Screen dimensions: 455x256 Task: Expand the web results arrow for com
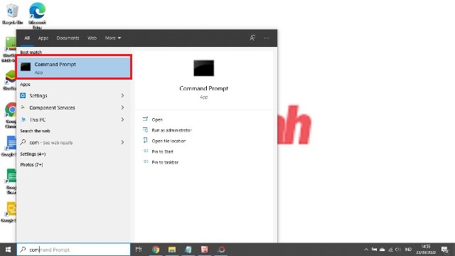tap(122, 142)
